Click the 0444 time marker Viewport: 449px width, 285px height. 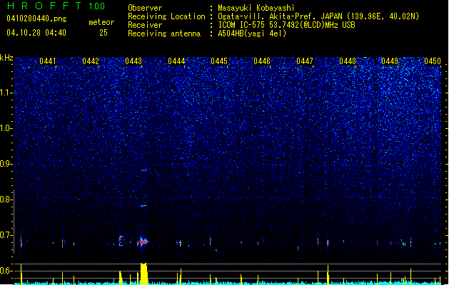pos(176,61)
